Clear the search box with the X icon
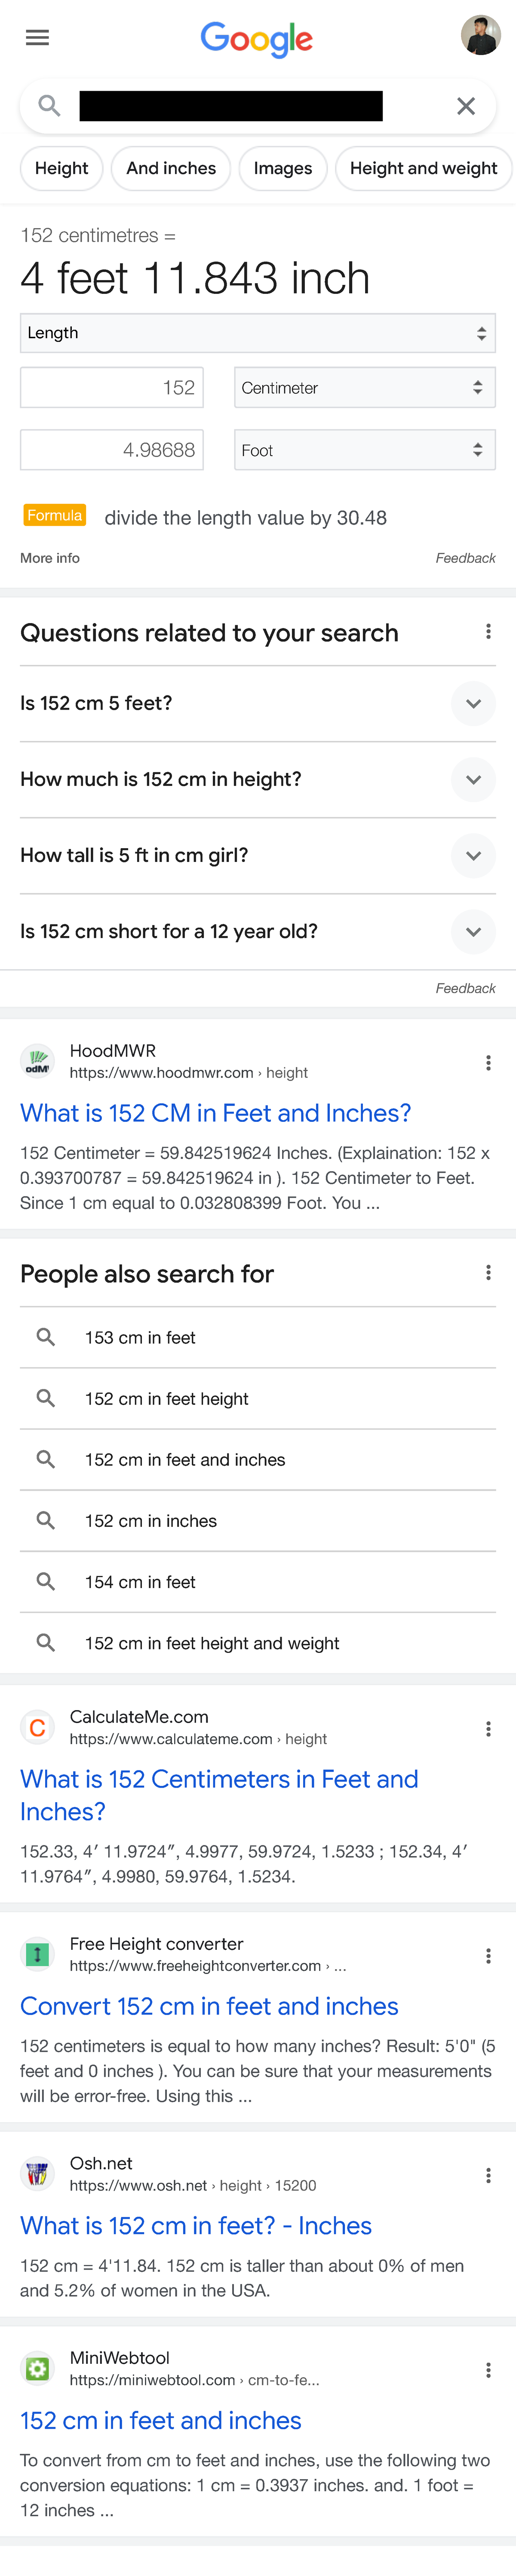Image resolution: width=516 pixels, height=2576 pixels. tap(465, 106)
